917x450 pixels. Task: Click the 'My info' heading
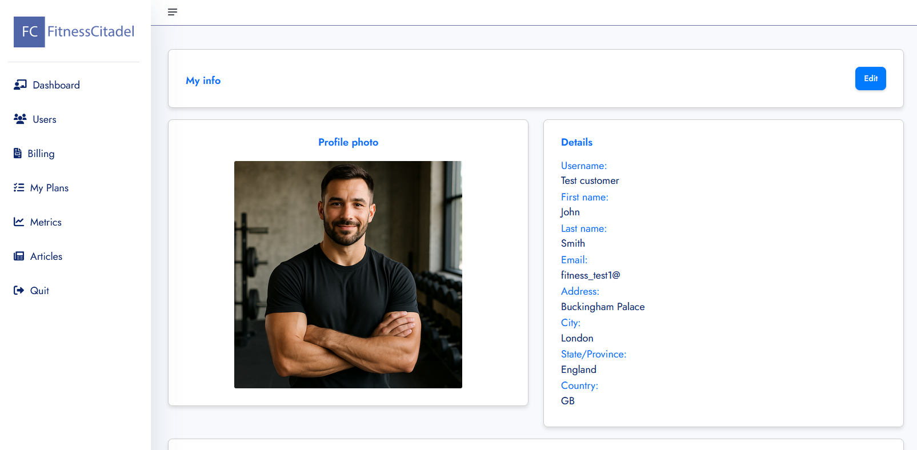click(x=203, y=81)
